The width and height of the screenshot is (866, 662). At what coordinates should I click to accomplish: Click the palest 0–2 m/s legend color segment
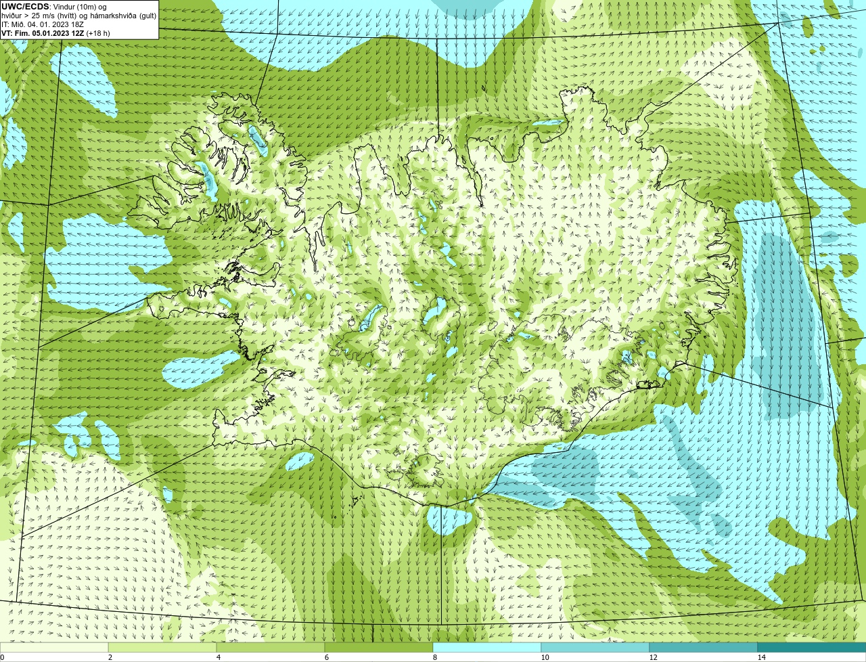tap(54, 647)
